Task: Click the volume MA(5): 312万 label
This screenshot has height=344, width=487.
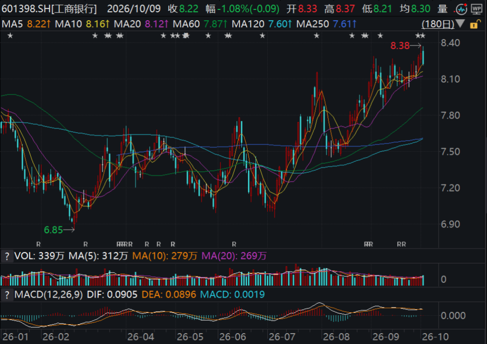Action: (x=98, y=256)
